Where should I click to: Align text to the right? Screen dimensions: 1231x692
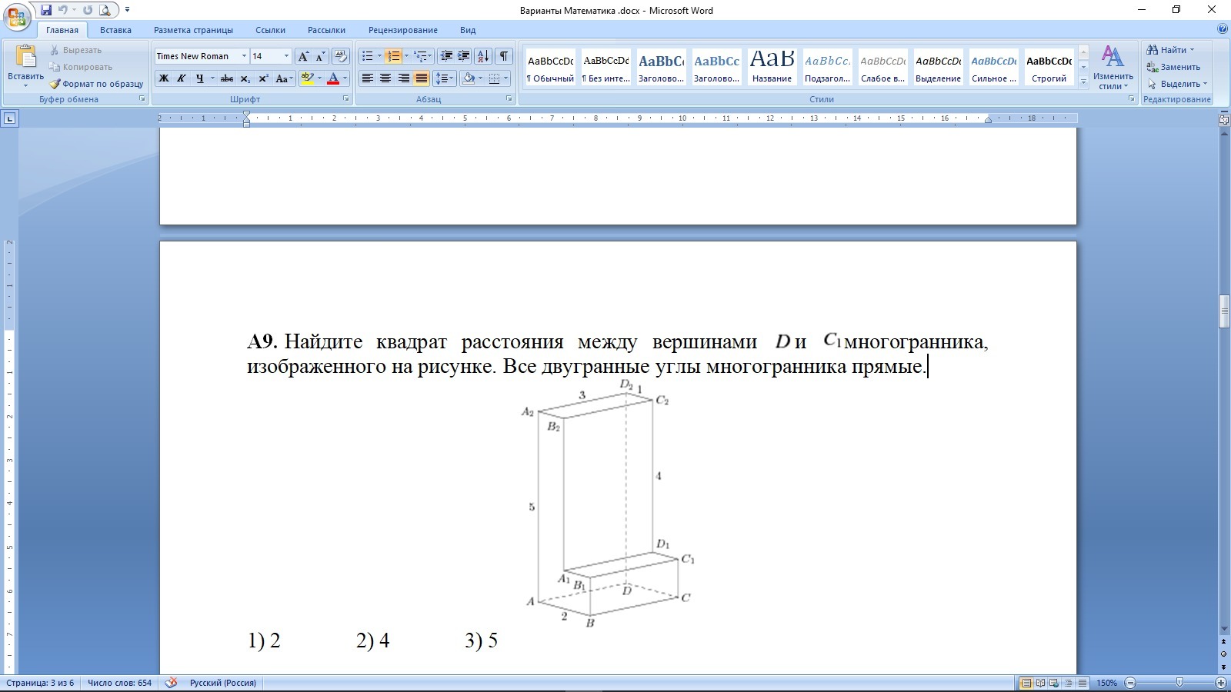pos(404,78)
